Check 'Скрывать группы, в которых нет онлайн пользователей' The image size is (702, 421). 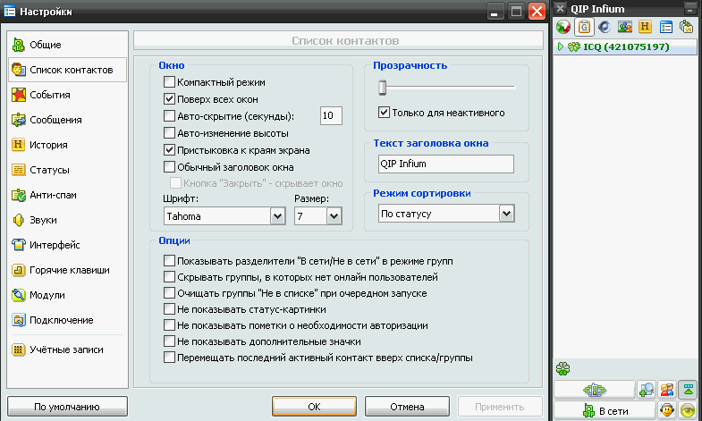(169, 277)
